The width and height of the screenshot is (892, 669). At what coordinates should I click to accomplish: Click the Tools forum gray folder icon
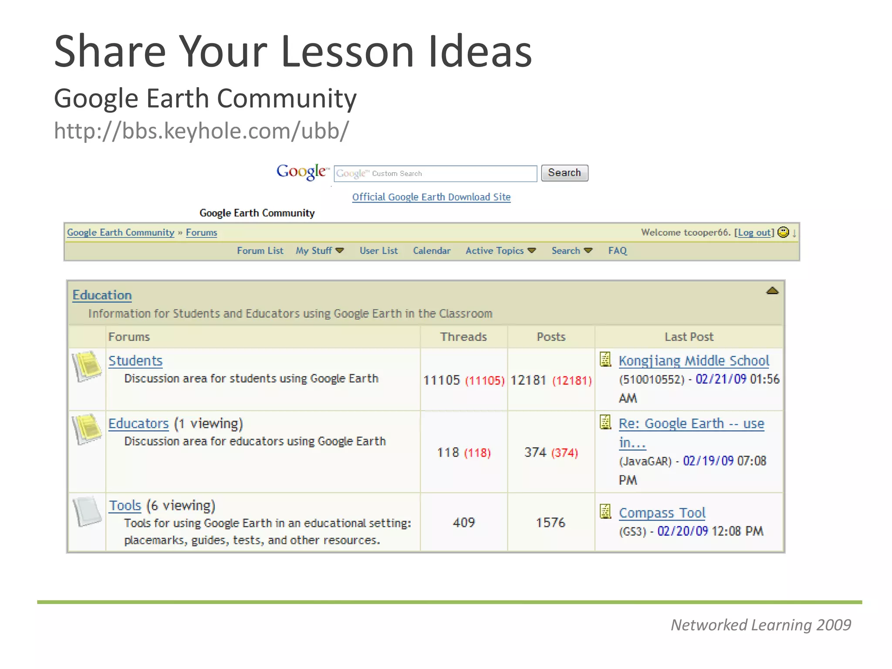coord(88,511)
